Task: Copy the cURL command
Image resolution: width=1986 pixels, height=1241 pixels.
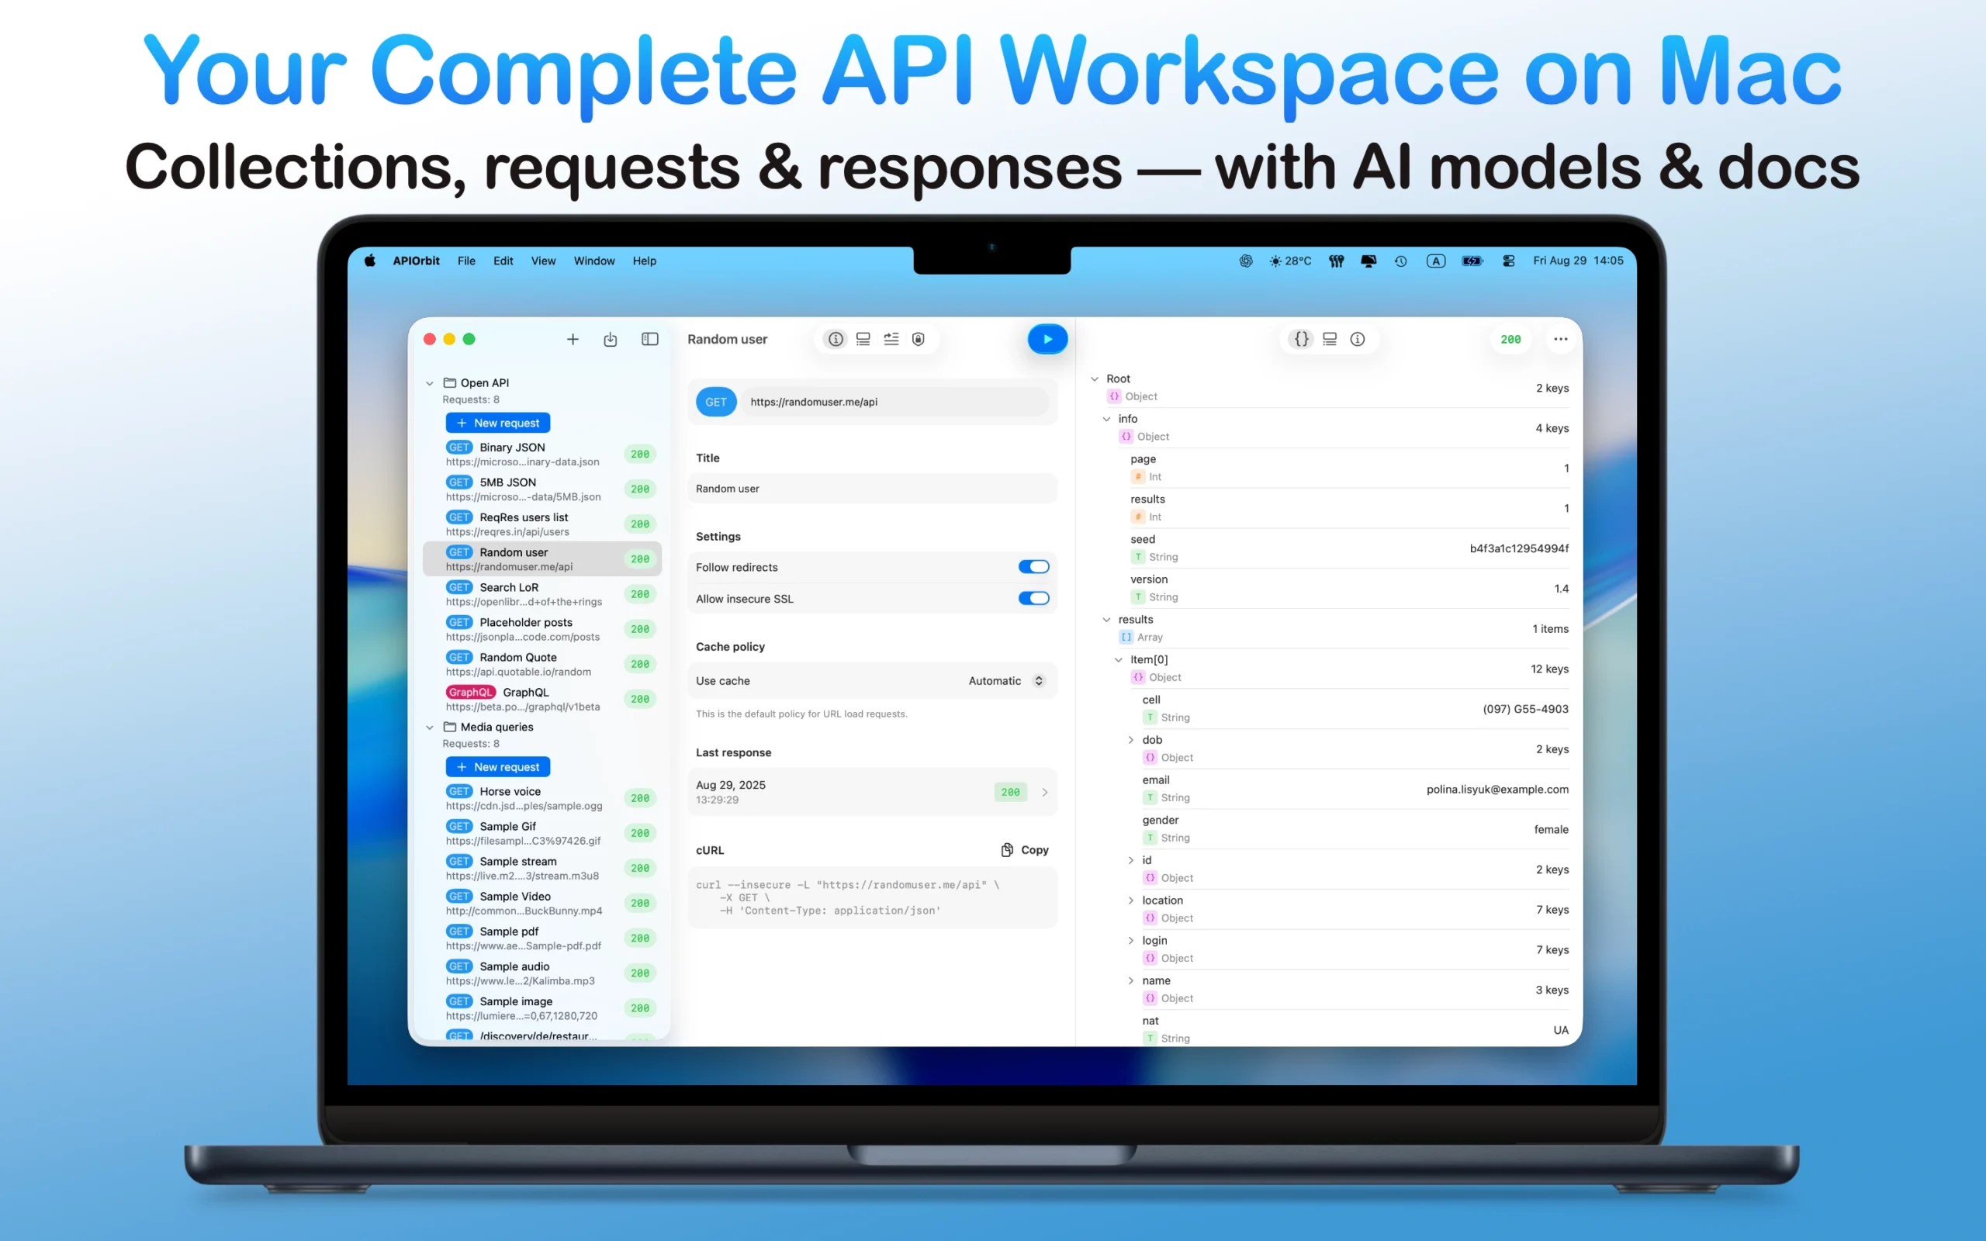Action: (1024, 850)
